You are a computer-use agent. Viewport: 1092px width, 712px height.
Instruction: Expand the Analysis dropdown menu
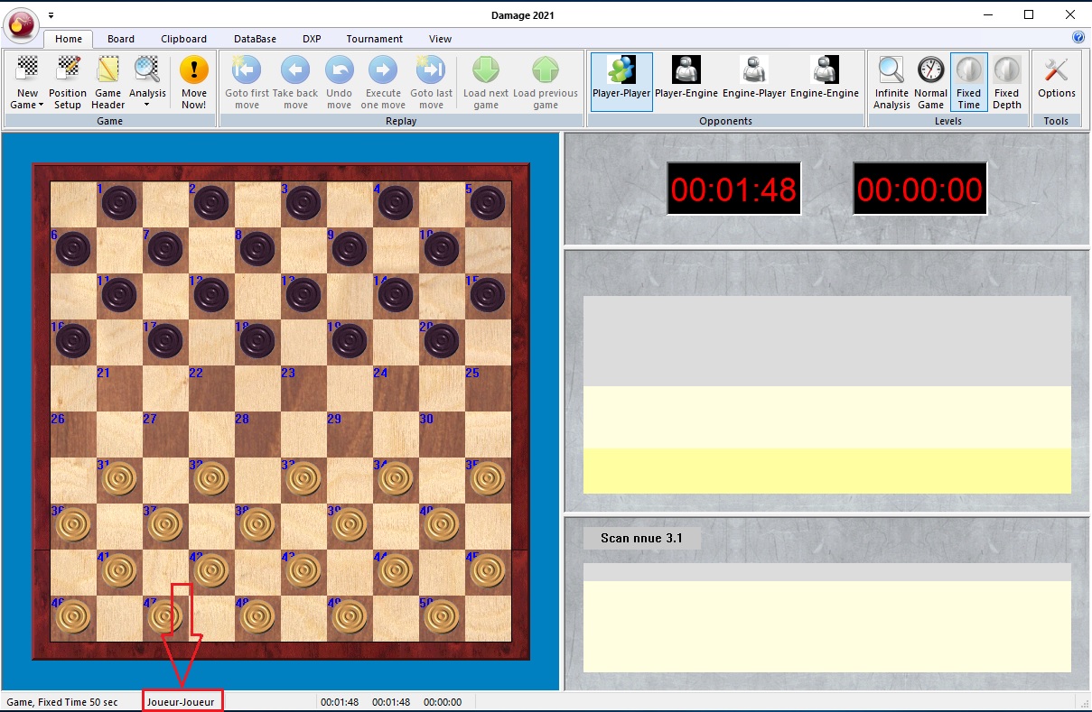point(147,105)
